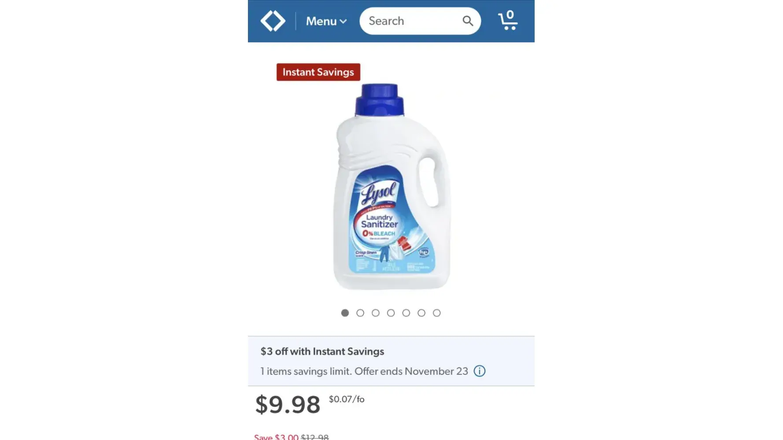
Task: Click the red Instant Savings badge
Action: click(x=318, y=72)
